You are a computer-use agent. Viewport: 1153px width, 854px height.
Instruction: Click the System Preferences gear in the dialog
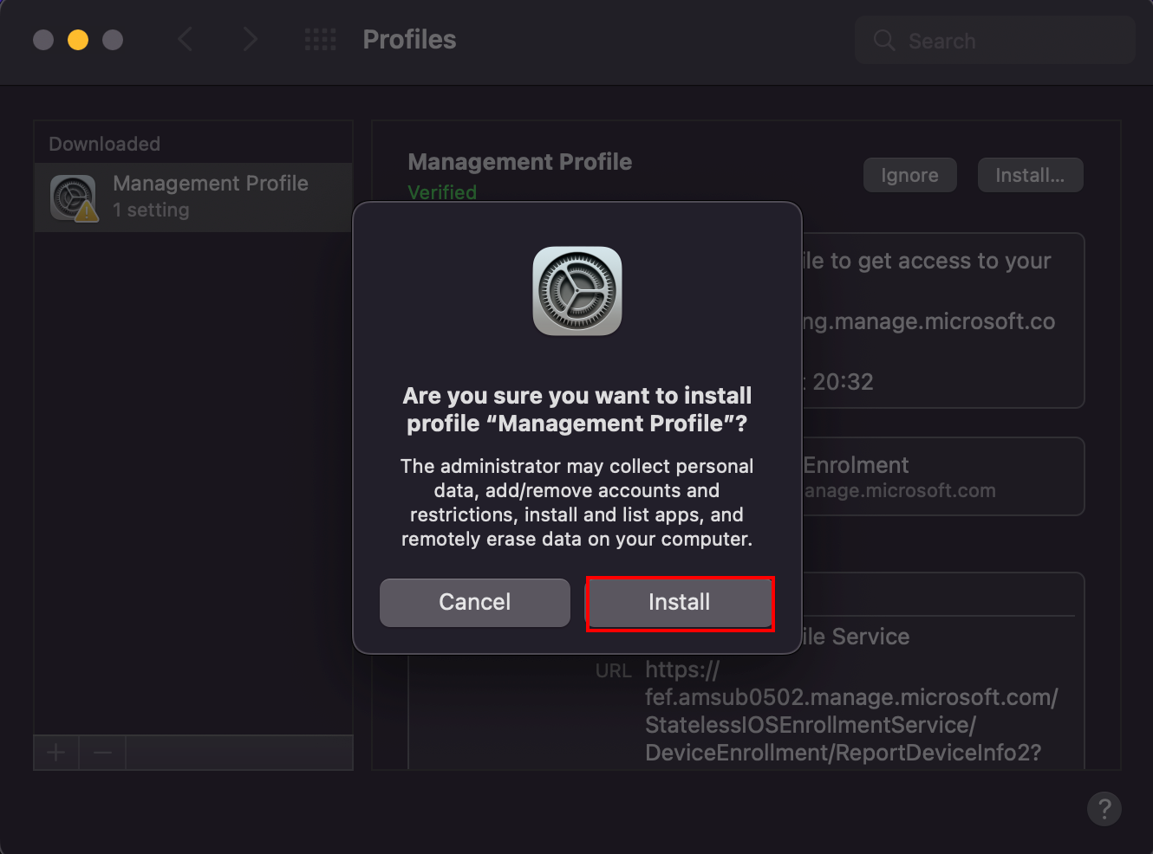(x=576, y=291)
